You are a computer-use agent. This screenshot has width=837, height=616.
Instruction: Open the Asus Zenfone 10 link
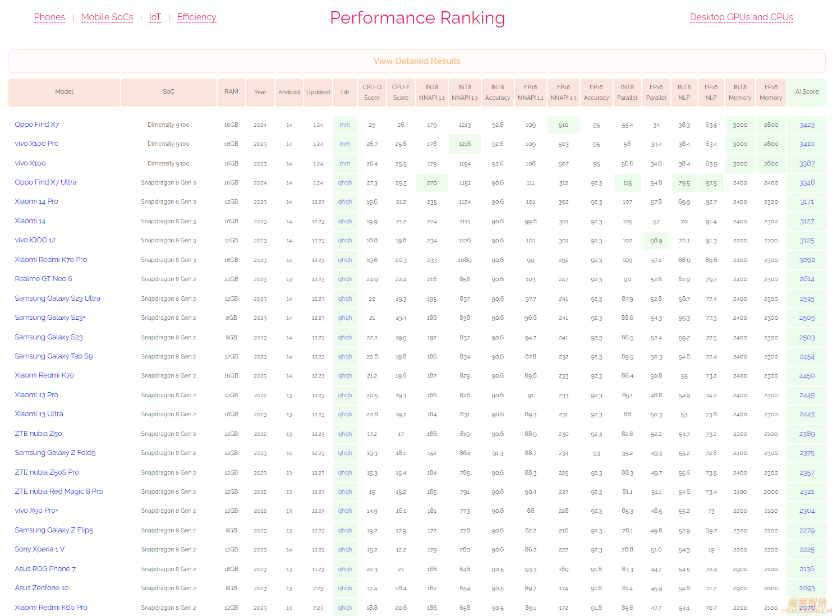click(x=42, y=588)
